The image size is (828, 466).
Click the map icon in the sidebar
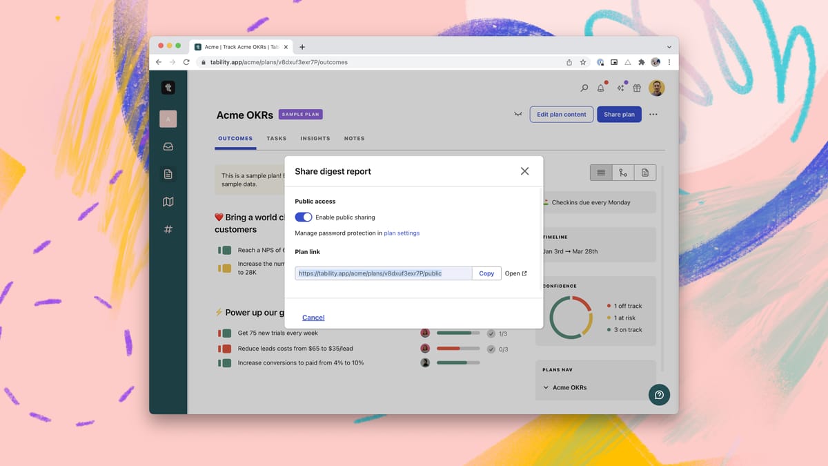point(168,202)
